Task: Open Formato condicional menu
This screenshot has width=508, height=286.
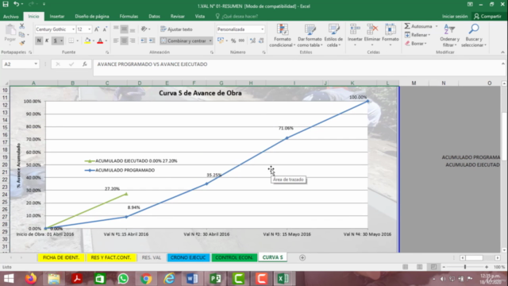Action: [x=283, y=35]
